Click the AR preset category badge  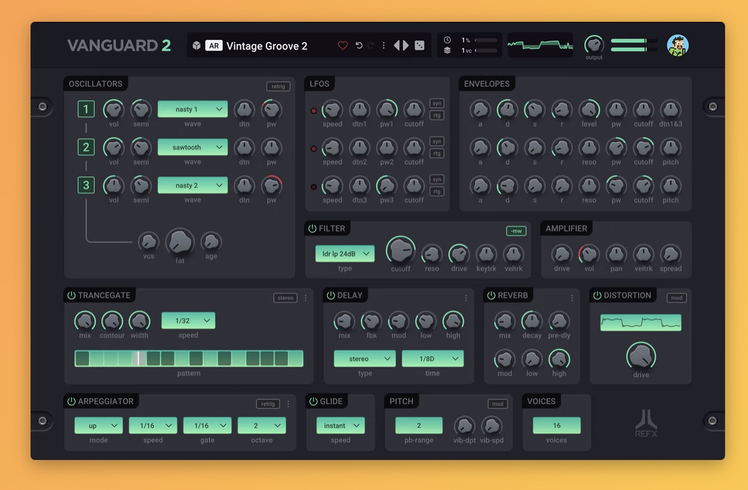click(x=214, y=46)
